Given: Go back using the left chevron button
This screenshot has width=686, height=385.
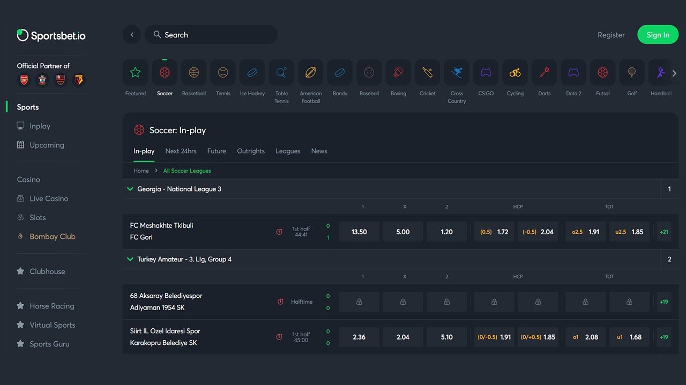Looking at the screenshot, I should 132,35.
